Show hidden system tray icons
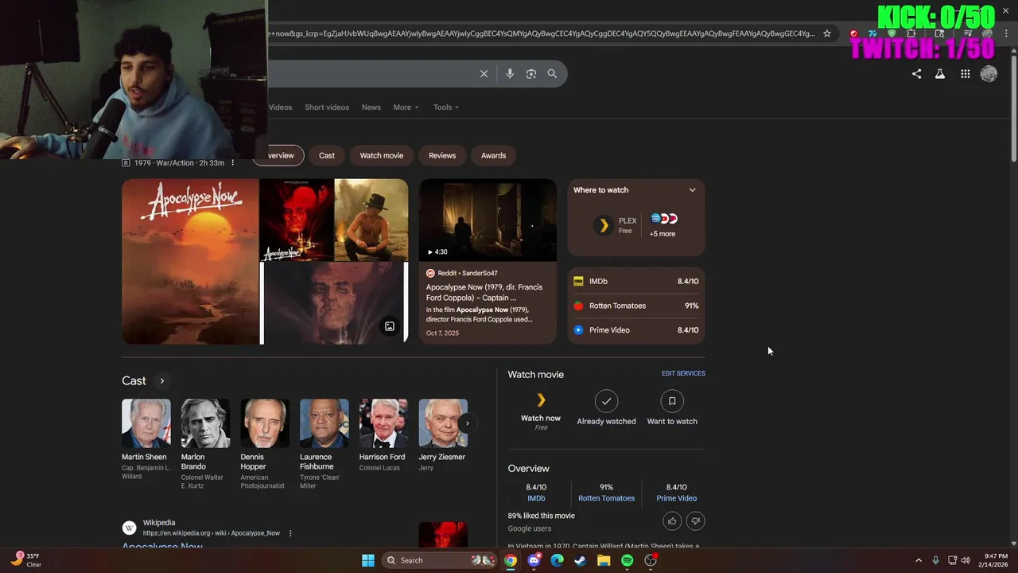The image size is (1018, 573). click(x=919, y=560)
